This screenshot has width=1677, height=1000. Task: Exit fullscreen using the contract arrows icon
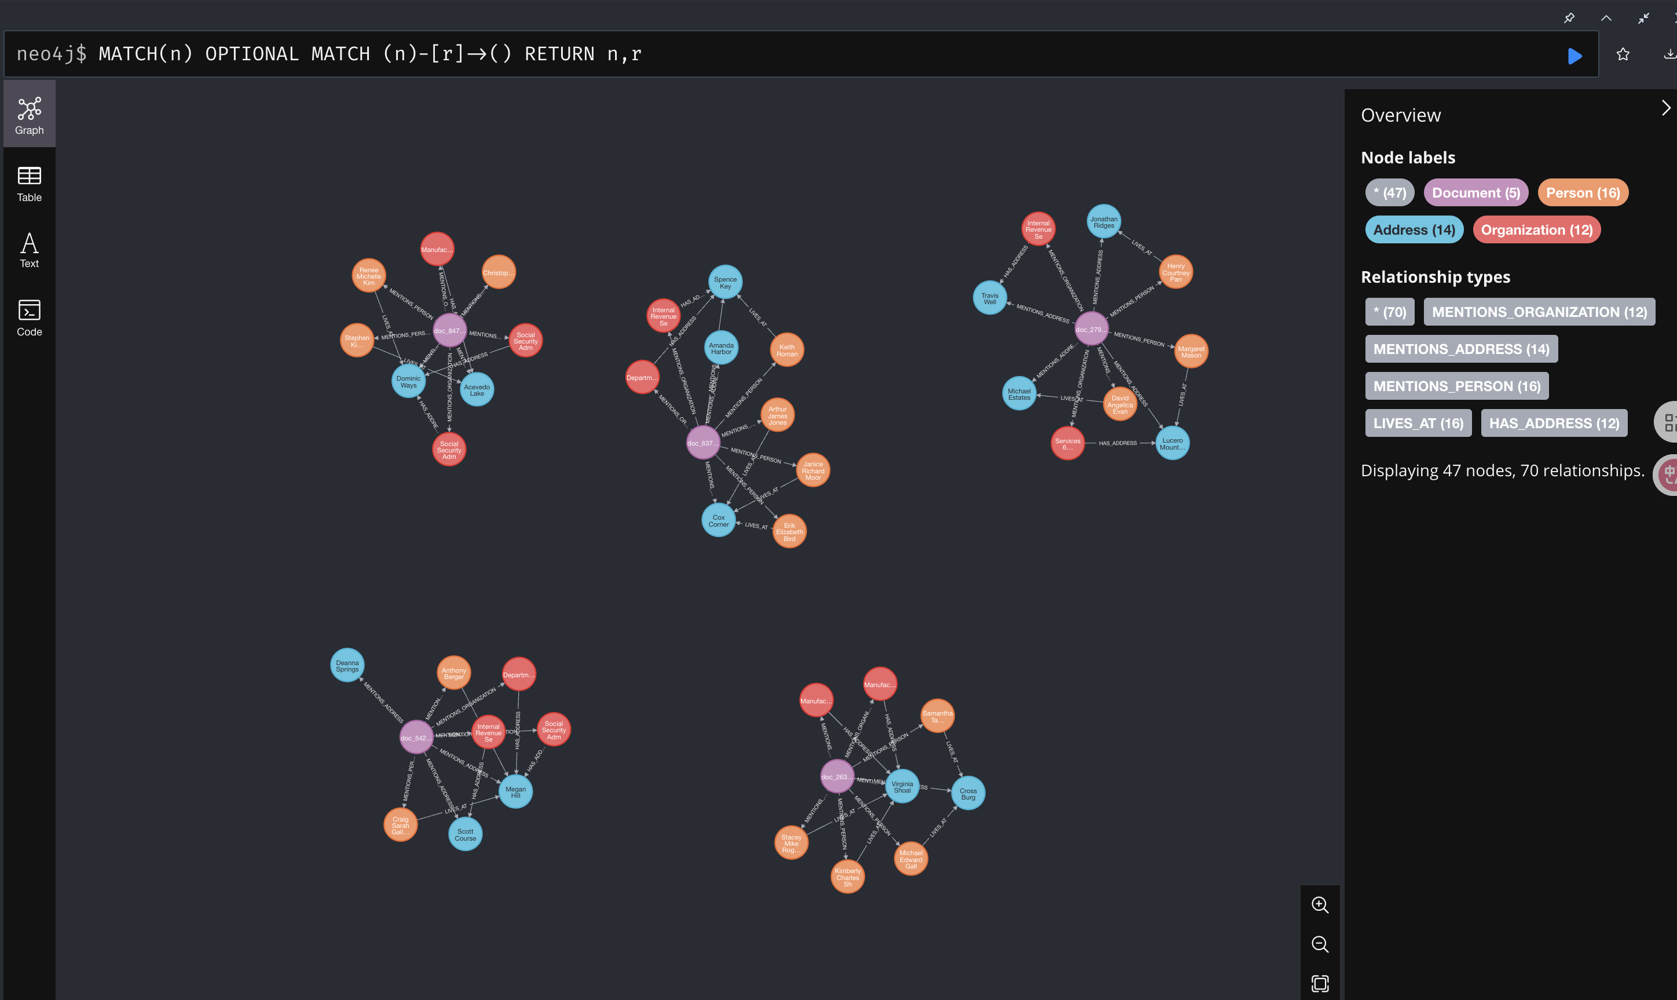pos(1643,18)
